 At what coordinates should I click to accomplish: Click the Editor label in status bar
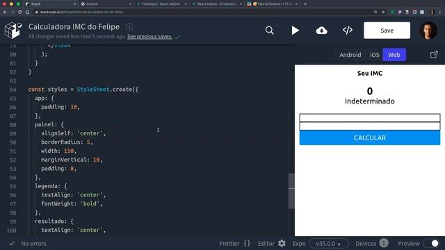coord(266,244)
